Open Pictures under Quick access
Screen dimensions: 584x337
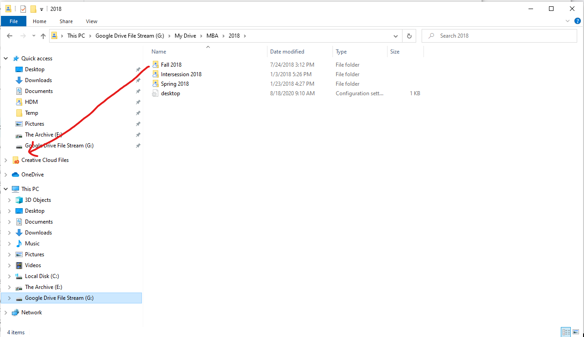(x=35, y=124)
